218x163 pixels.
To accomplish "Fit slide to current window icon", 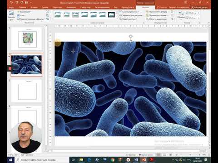I will coord(209,155).
